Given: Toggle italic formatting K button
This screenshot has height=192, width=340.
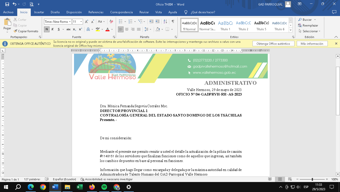Looking at the screenshot, I should [x=52, y=29].
